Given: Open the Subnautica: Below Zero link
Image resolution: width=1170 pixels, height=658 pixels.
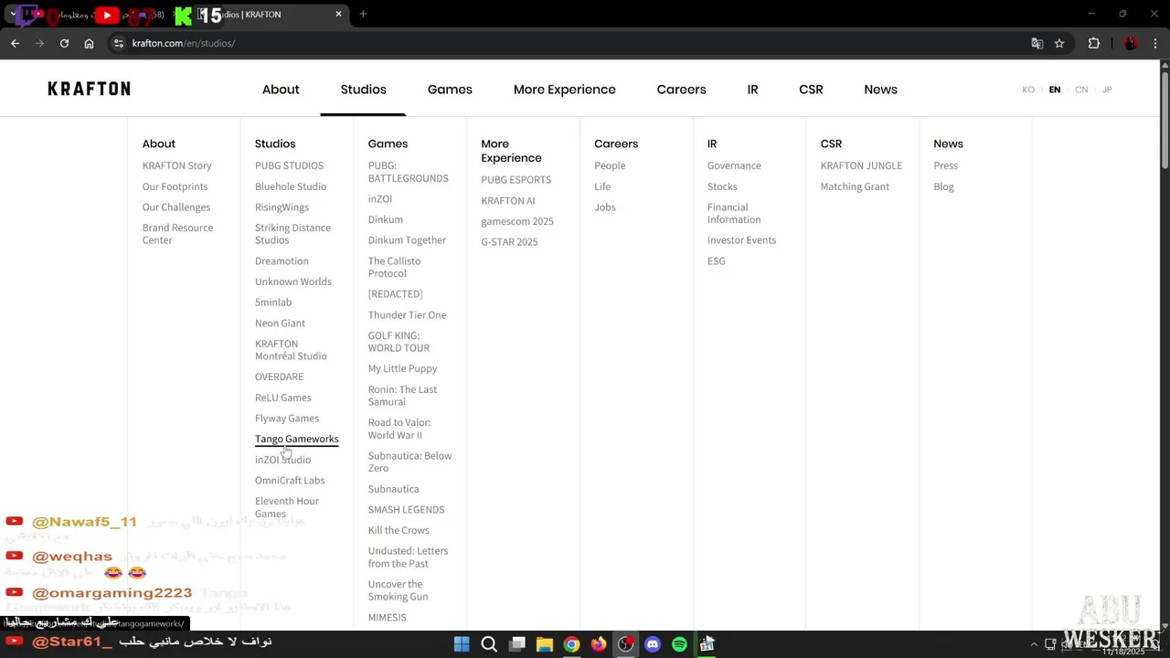Looking at the screenshot, I should coord(409,462).
